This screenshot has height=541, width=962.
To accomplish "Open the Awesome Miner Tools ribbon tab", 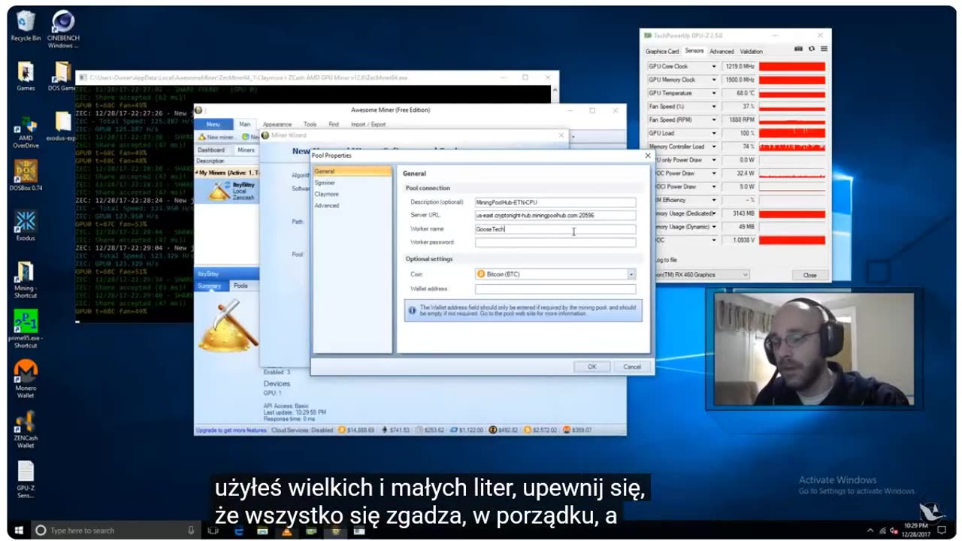I will pos(310,125).
